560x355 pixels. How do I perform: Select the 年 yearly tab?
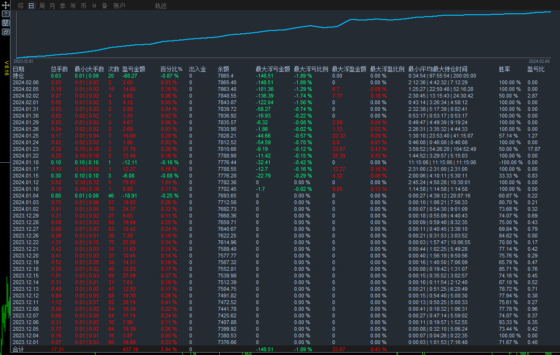(73, 6)
